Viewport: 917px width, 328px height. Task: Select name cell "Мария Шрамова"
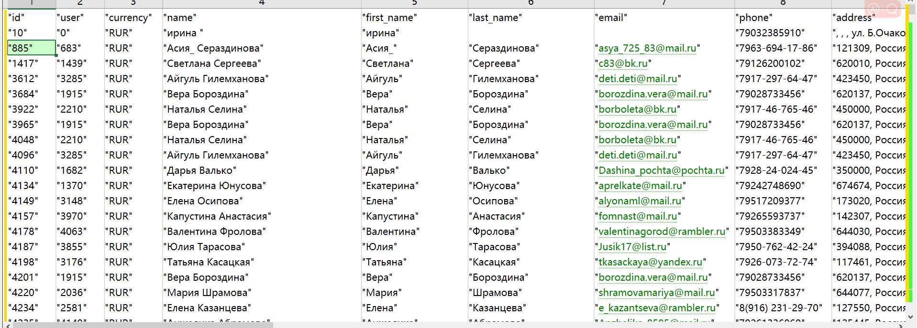pos(262,293)
